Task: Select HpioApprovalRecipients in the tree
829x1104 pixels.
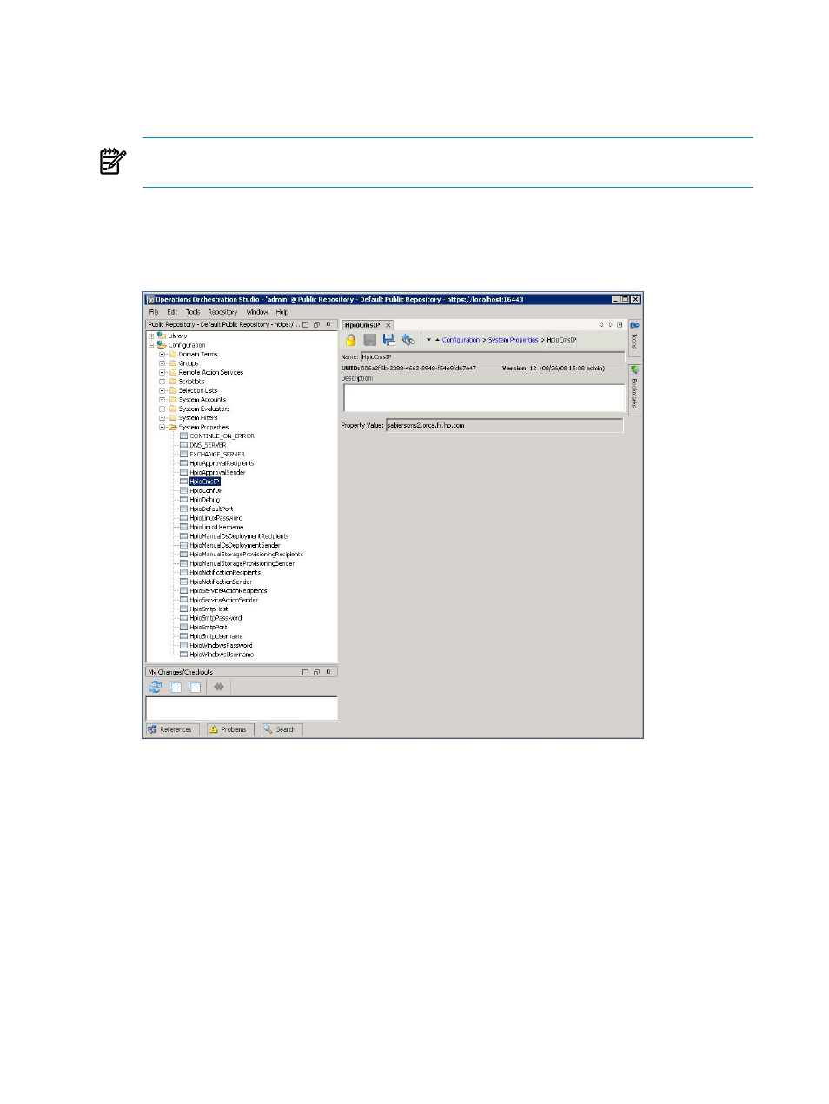Action: pos(222,463)
